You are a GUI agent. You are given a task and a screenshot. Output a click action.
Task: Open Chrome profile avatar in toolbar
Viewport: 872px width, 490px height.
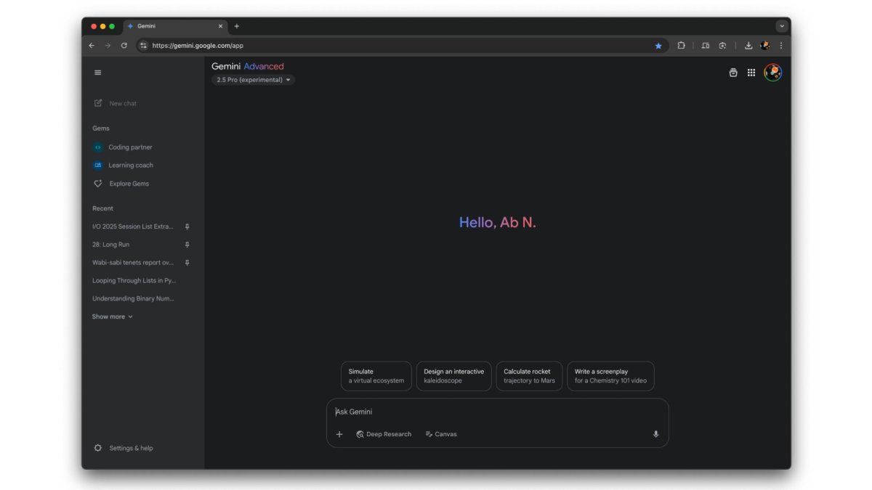(x=765, y=45)
